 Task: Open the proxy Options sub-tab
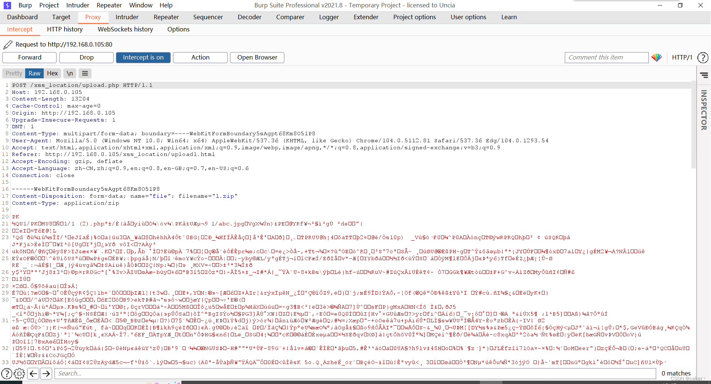click(178, 29)
